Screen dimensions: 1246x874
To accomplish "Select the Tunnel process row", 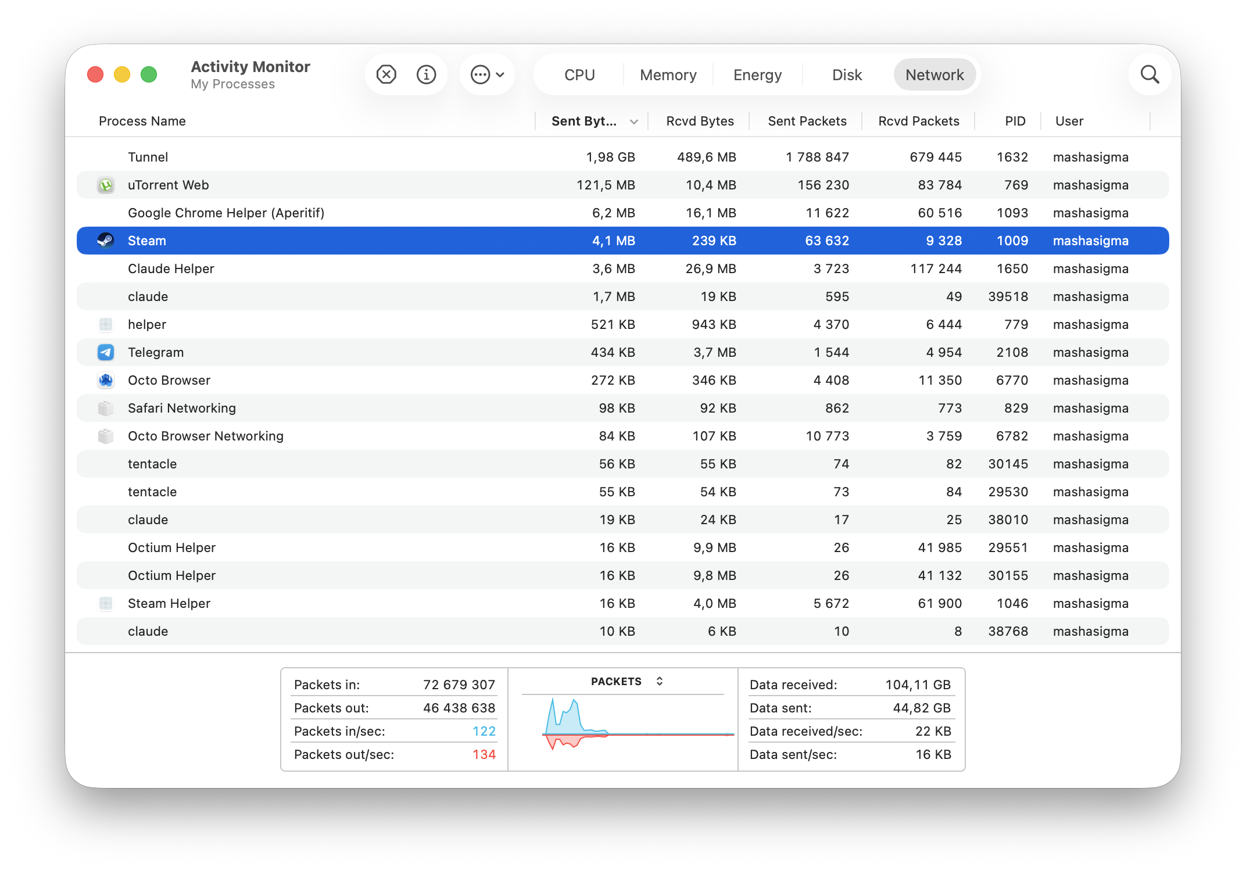I will pos(623,157).
